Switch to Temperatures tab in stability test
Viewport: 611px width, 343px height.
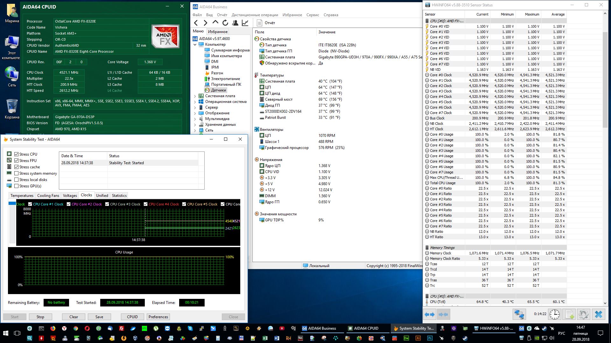coord(22,196)
